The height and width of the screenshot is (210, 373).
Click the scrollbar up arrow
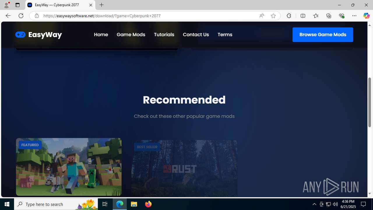click(370, 25)
